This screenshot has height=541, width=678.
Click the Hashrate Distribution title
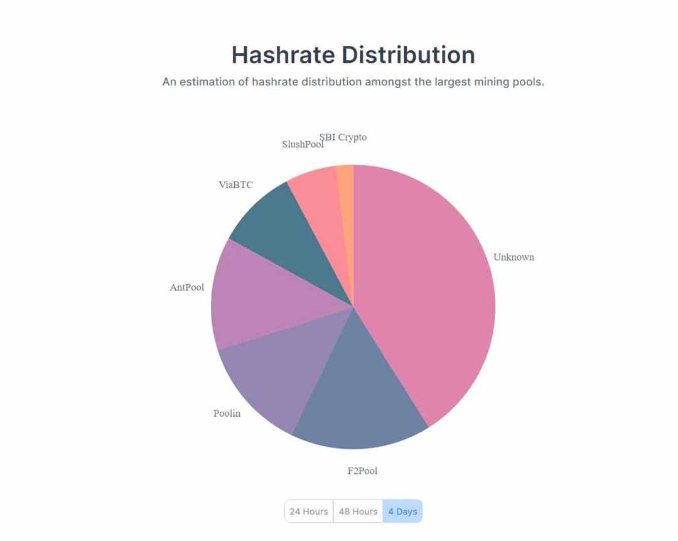click(x=353, y=55)
